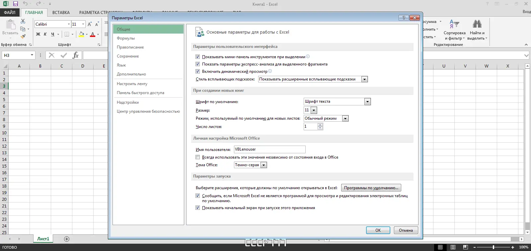This screenshot has height=251, width=531.
Task: Collapse the ribbon with the chevron arrow
Action: click(x=526, y=45)
